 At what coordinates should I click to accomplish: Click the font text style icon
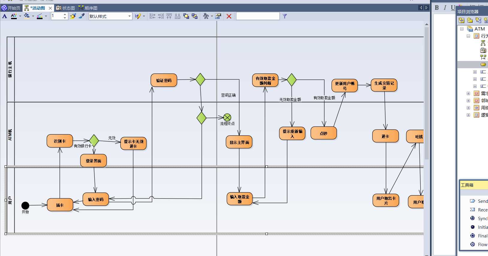point(4,16)
